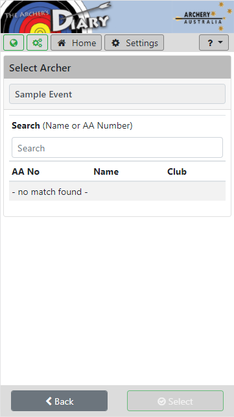Sort by the AA No column header

(26, 171)
